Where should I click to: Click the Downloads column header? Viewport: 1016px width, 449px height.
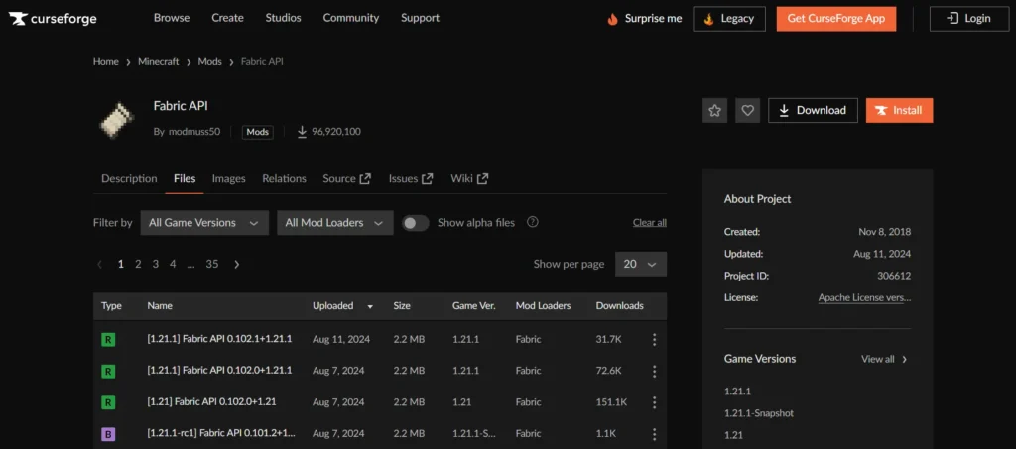click(619, 306)
